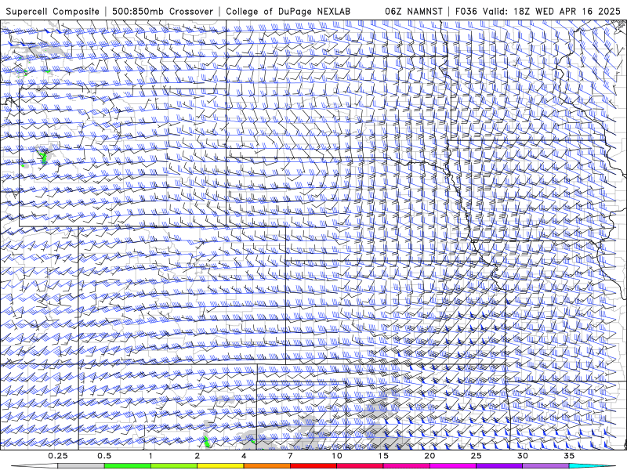Screen dimensions: 627x470
Task: Click the legend value 25
Action: click(477, 456)
